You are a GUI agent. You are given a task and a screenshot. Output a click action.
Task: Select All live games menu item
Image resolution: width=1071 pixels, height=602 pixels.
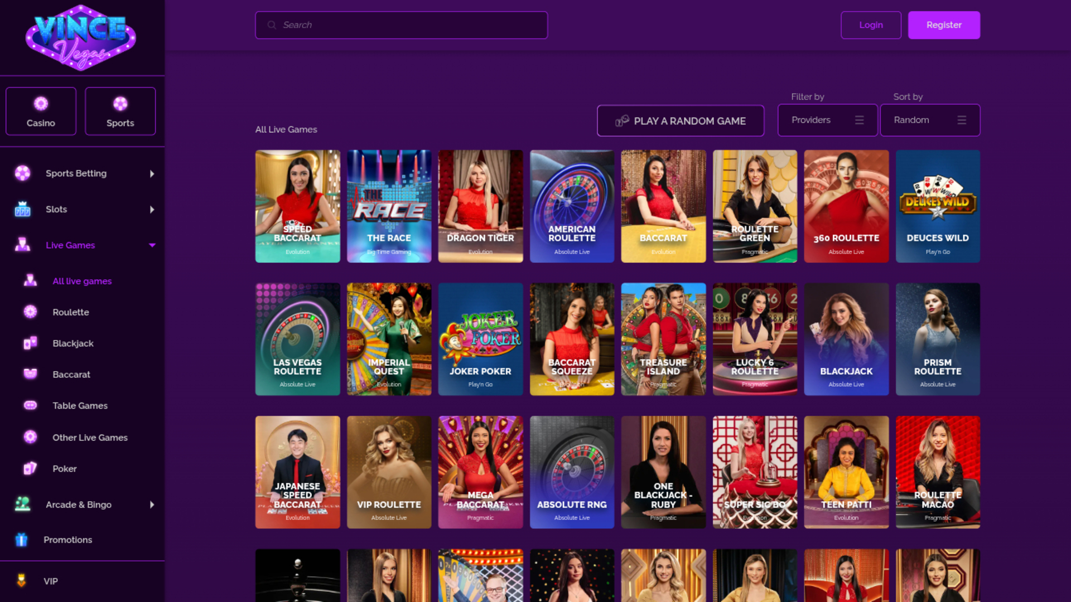[81, 281]
